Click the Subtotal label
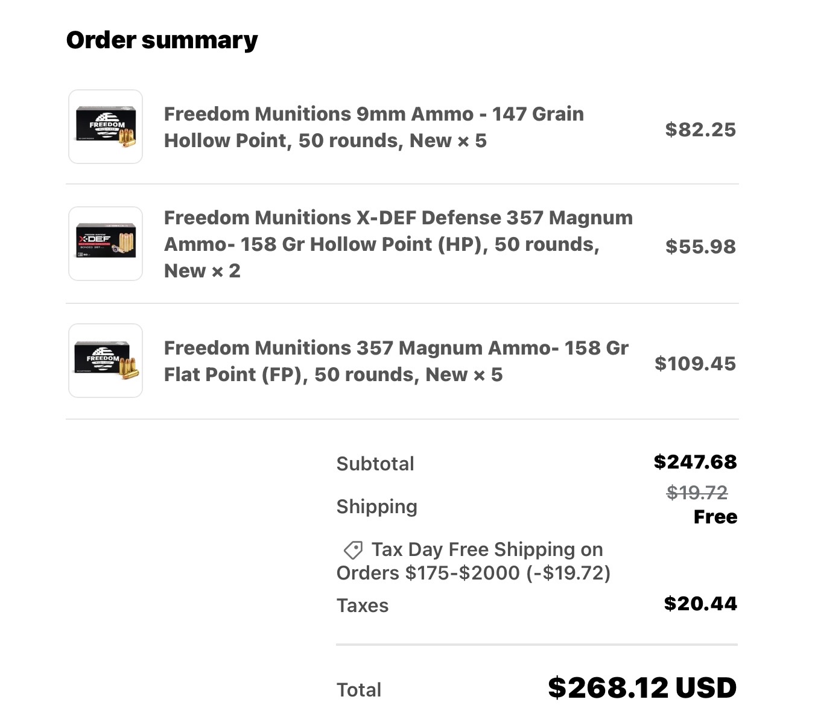Screen dimensions: 815x717 (375, 464)
